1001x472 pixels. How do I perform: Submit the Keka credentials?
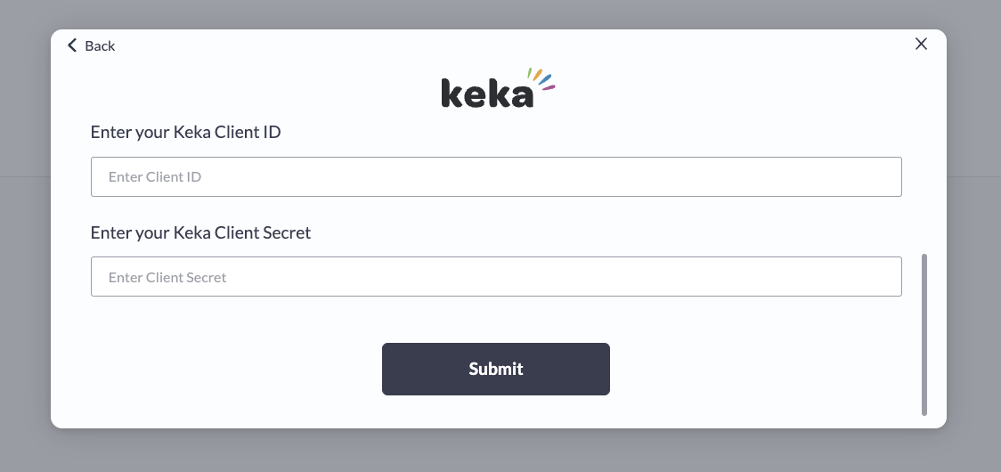[496, 370]
